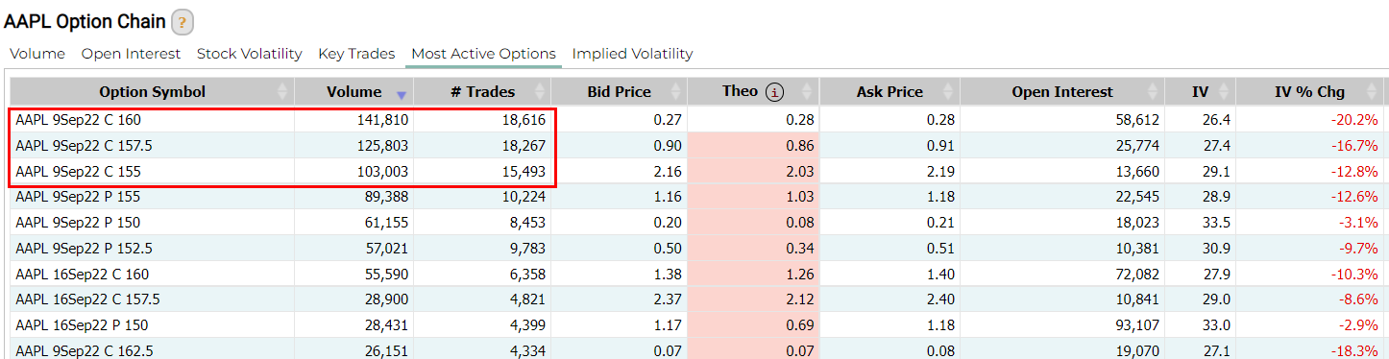The image size is (1389, 359).
Task: Switch to the Volume tab
Action: (x=37, y=54)
